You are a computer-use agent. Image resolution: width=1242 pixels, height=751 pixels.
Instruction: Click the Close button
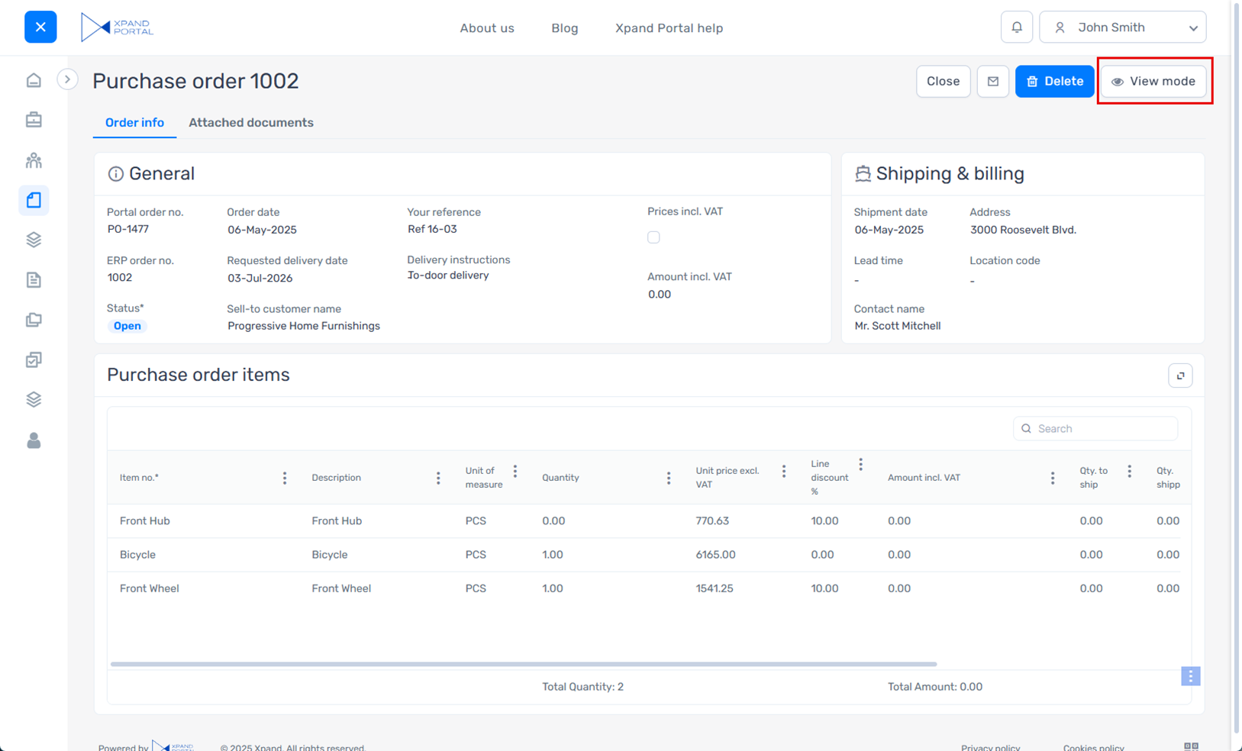tap(943, 81)
